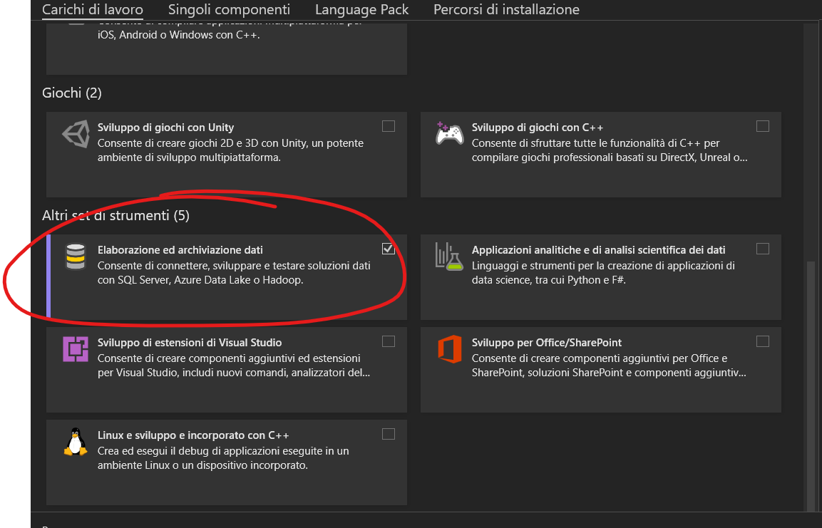The width and height of the screenshot is (822, 528).
Task: Enable Sviluppo di giochi con Unity checkbox
Action: point(389,126)
